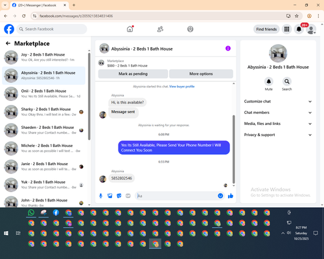Search within the conversation

click(x=287, y=82)
